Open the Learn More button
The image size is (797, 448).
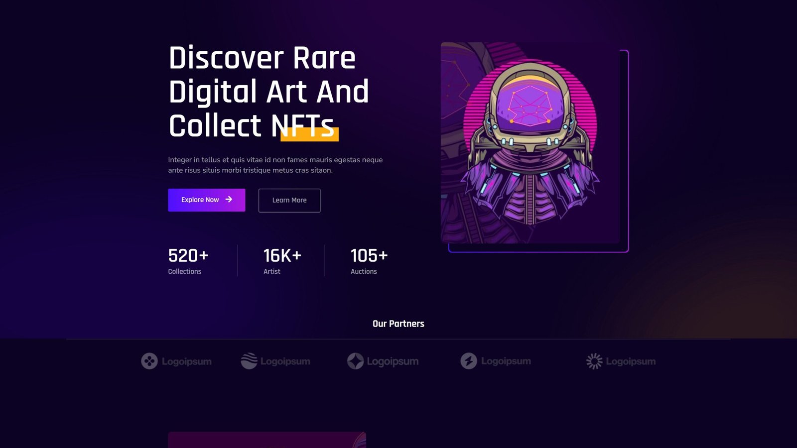(289, 200)
